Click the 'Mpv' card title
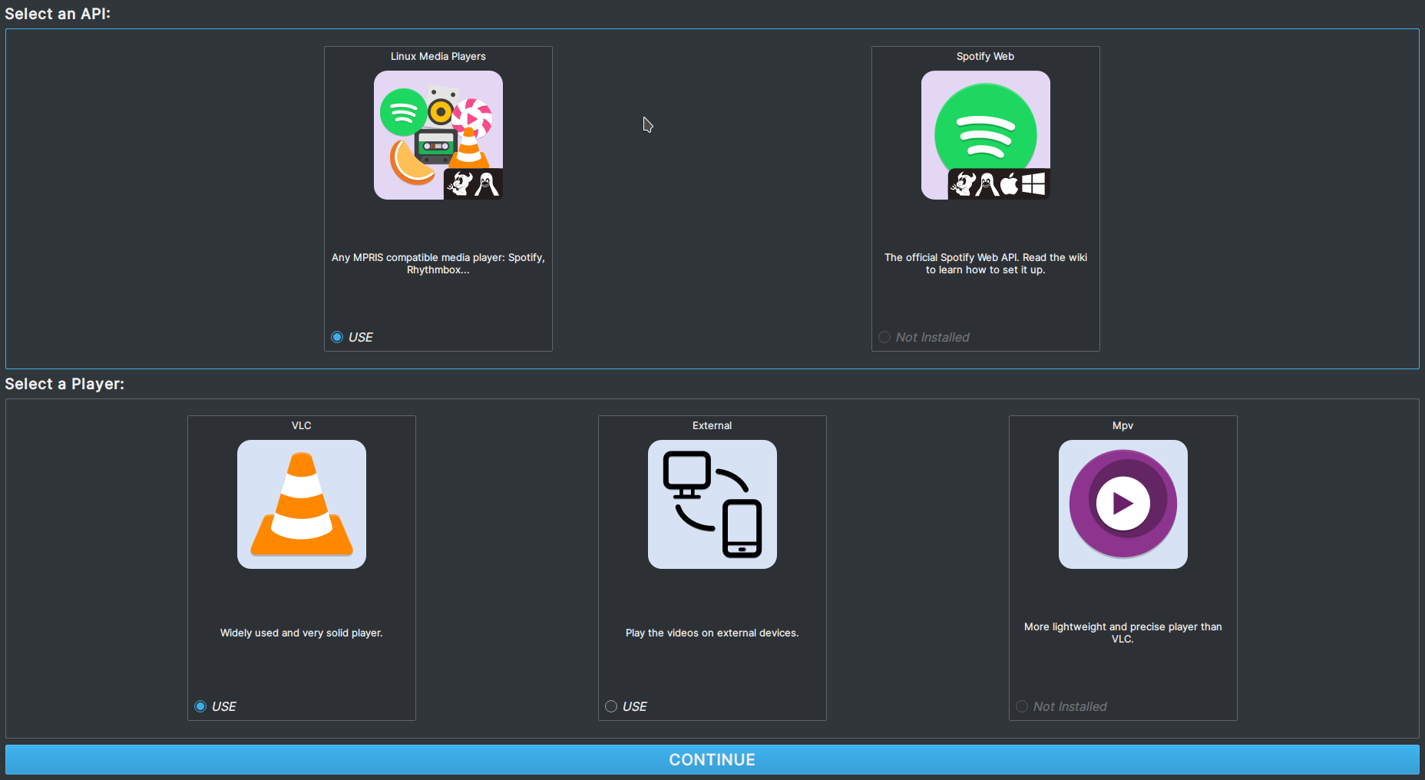This screenshot has width=1425, height=780. 1123,425
